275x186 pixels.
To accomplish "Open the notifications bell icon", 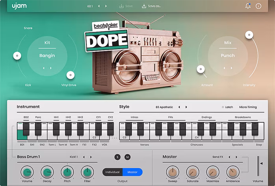I will pyautogui.click(x=248, y=6).
